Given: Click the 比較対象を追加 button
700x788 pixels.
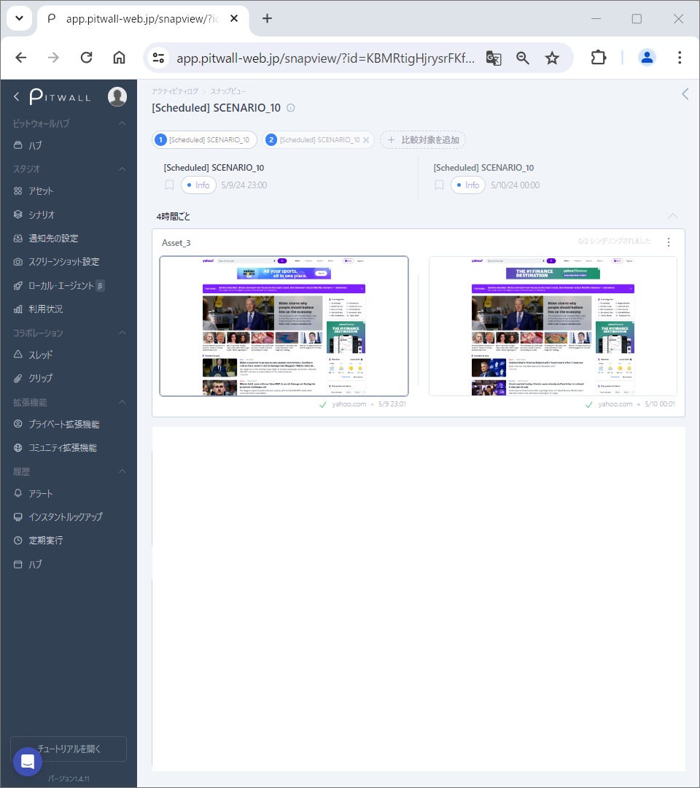Looking at the screenshot, I should coord(423,140).
